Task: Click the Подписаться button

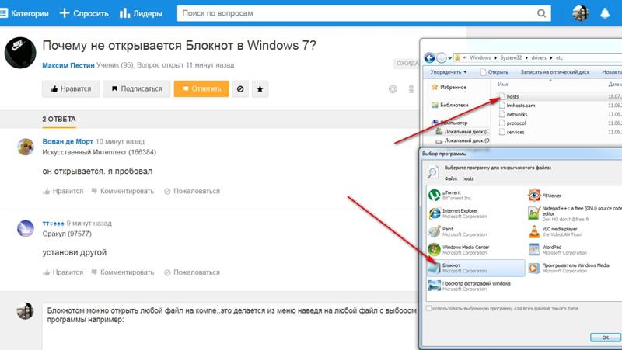Action: click(137, 89)
